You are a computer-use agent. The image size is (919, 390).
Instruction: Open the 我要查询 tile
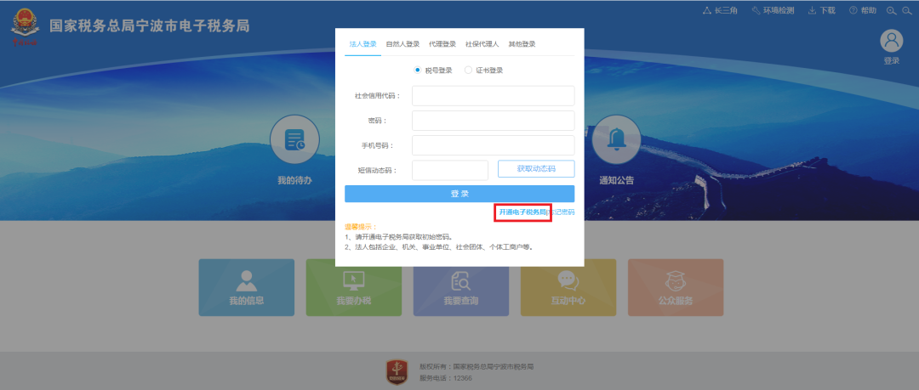tap(460, 287)
